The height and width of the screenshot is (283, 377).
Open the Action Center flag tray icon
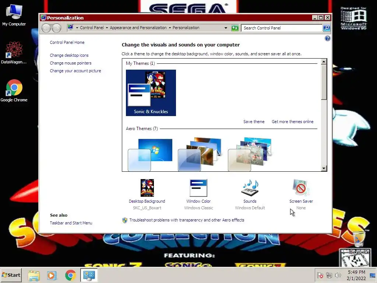point(320,275)
